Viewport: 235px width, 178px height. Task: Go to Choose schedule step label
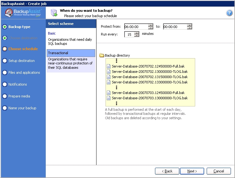(x=23, y=49)
